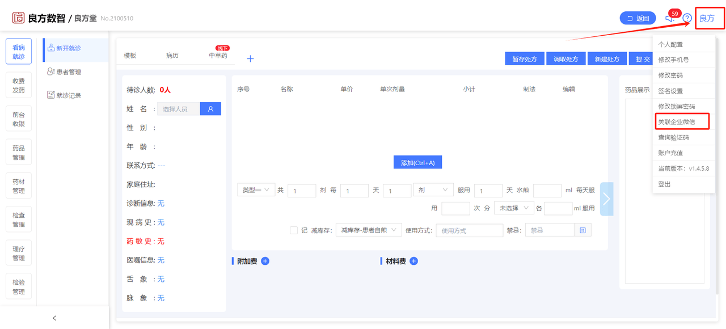
Task: Open 收费发药 in the left sidebar
Action: tap(19, 86)
